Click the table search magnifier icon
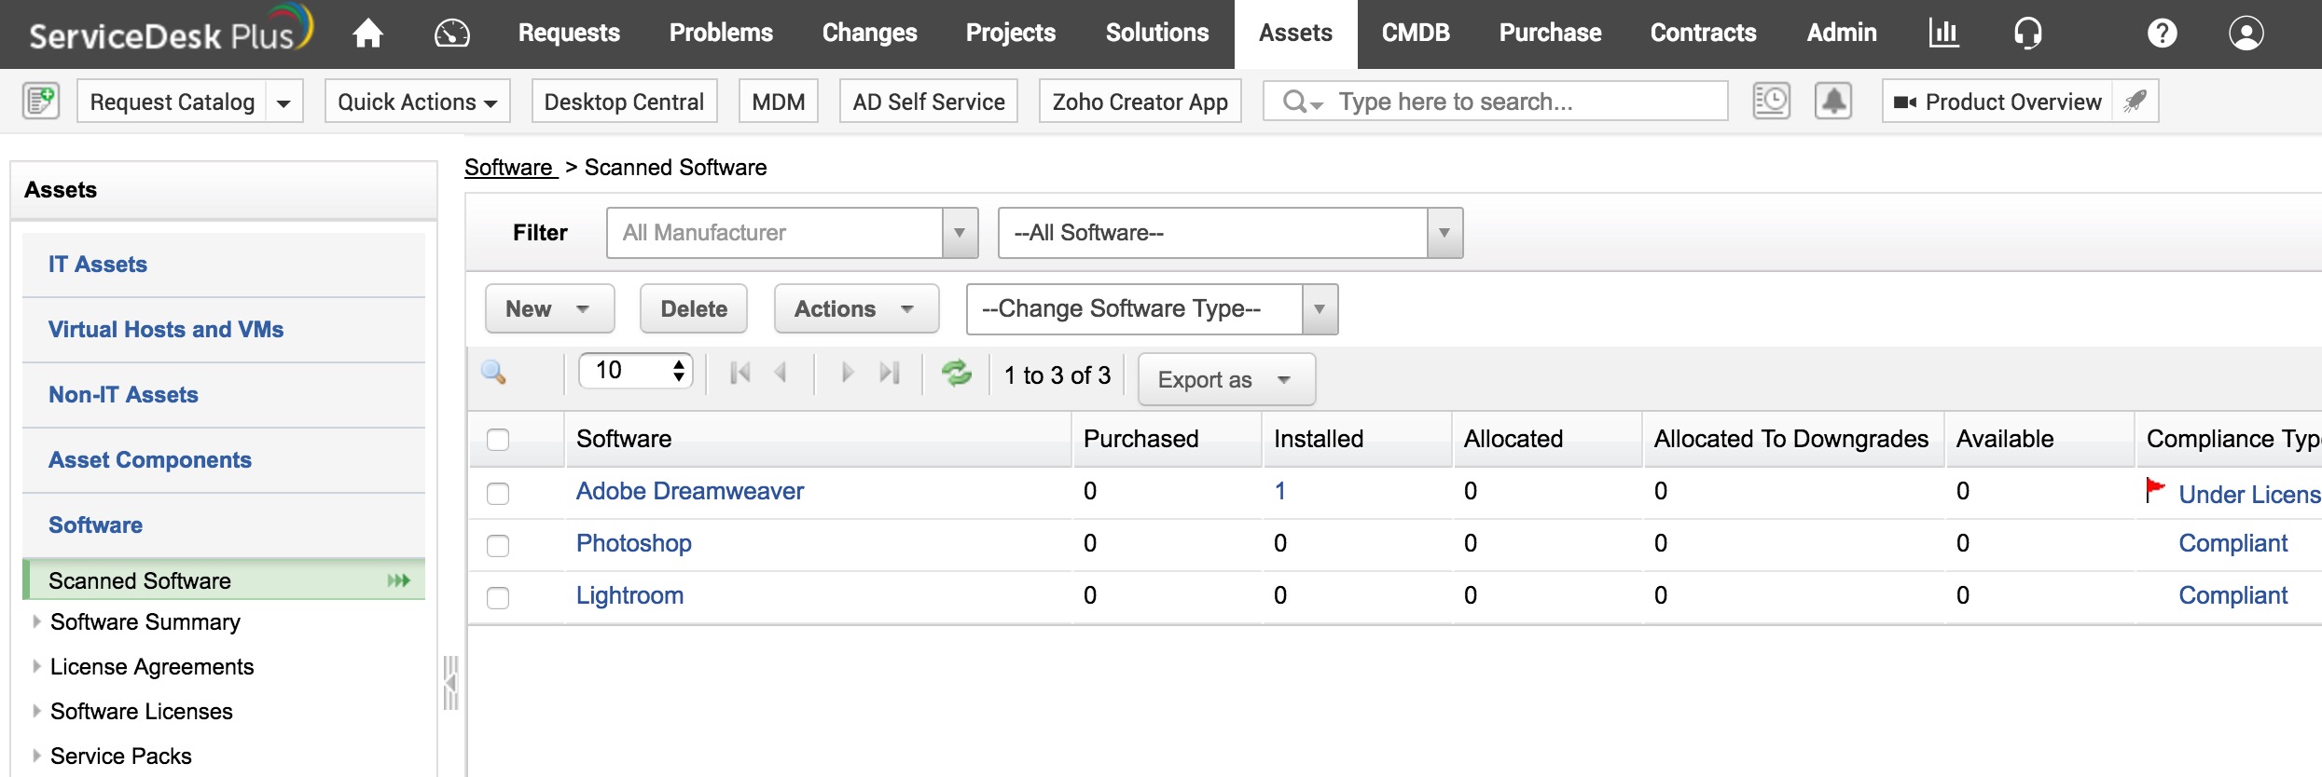This screenshot has height=777, width=2322. click(494, 374)
